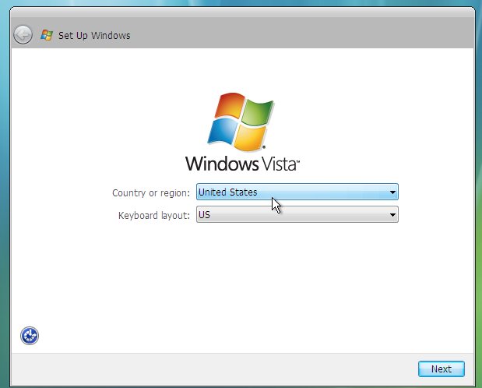
Task: Click the "Set Up Windows" title text
Action: 94,36
